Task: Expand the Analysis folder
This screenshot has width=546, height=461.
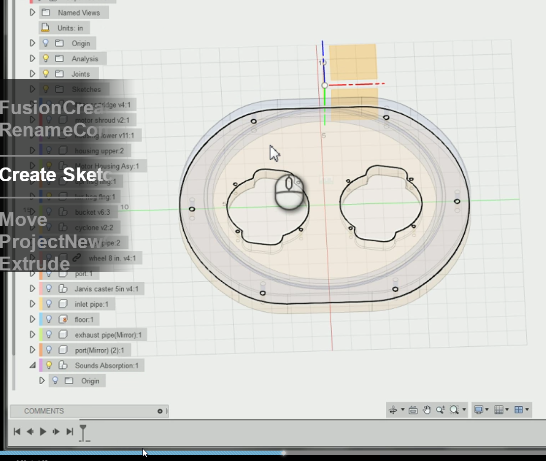Action: click(33, 59)
